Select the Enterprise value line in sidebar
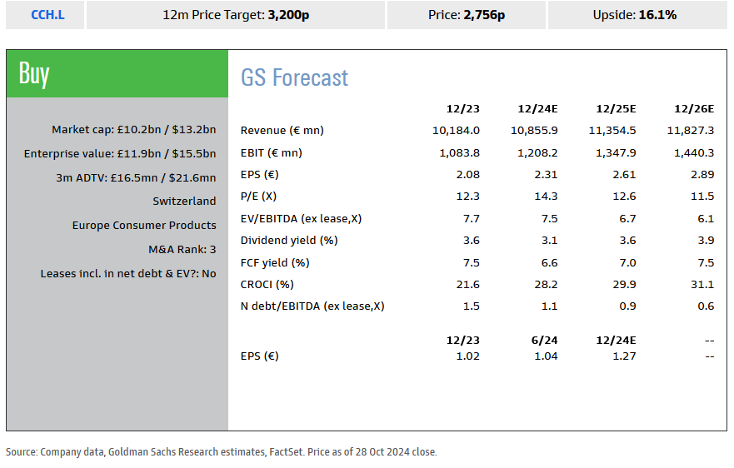This screenshot has height=468, width=734. pyautogui.click(x=119, y=154)
